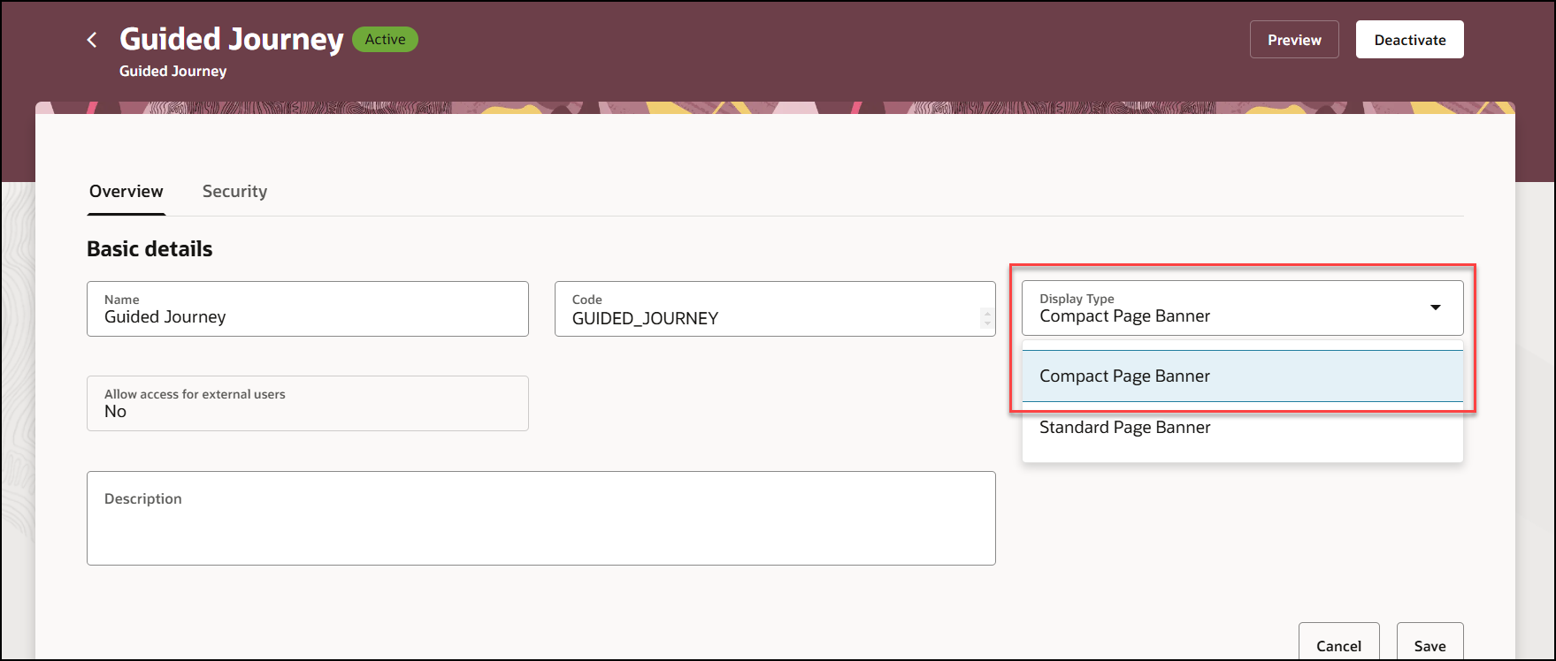Open the Overview tab
The height and width of the screenshot is (661, 1556).
[126, 192]
